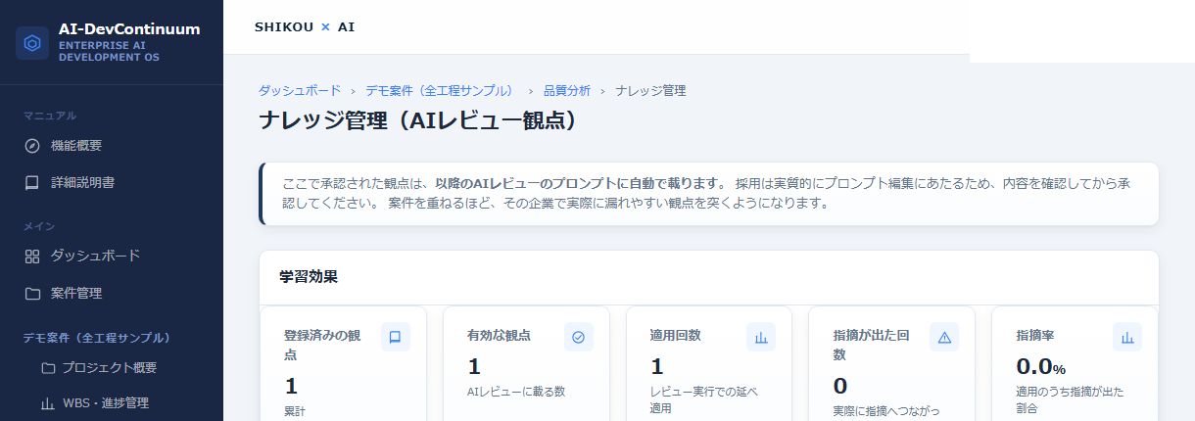The image size is (1195, 421).
Task: Select プロジェクト概要 in the sidebar
Action: 112,368
